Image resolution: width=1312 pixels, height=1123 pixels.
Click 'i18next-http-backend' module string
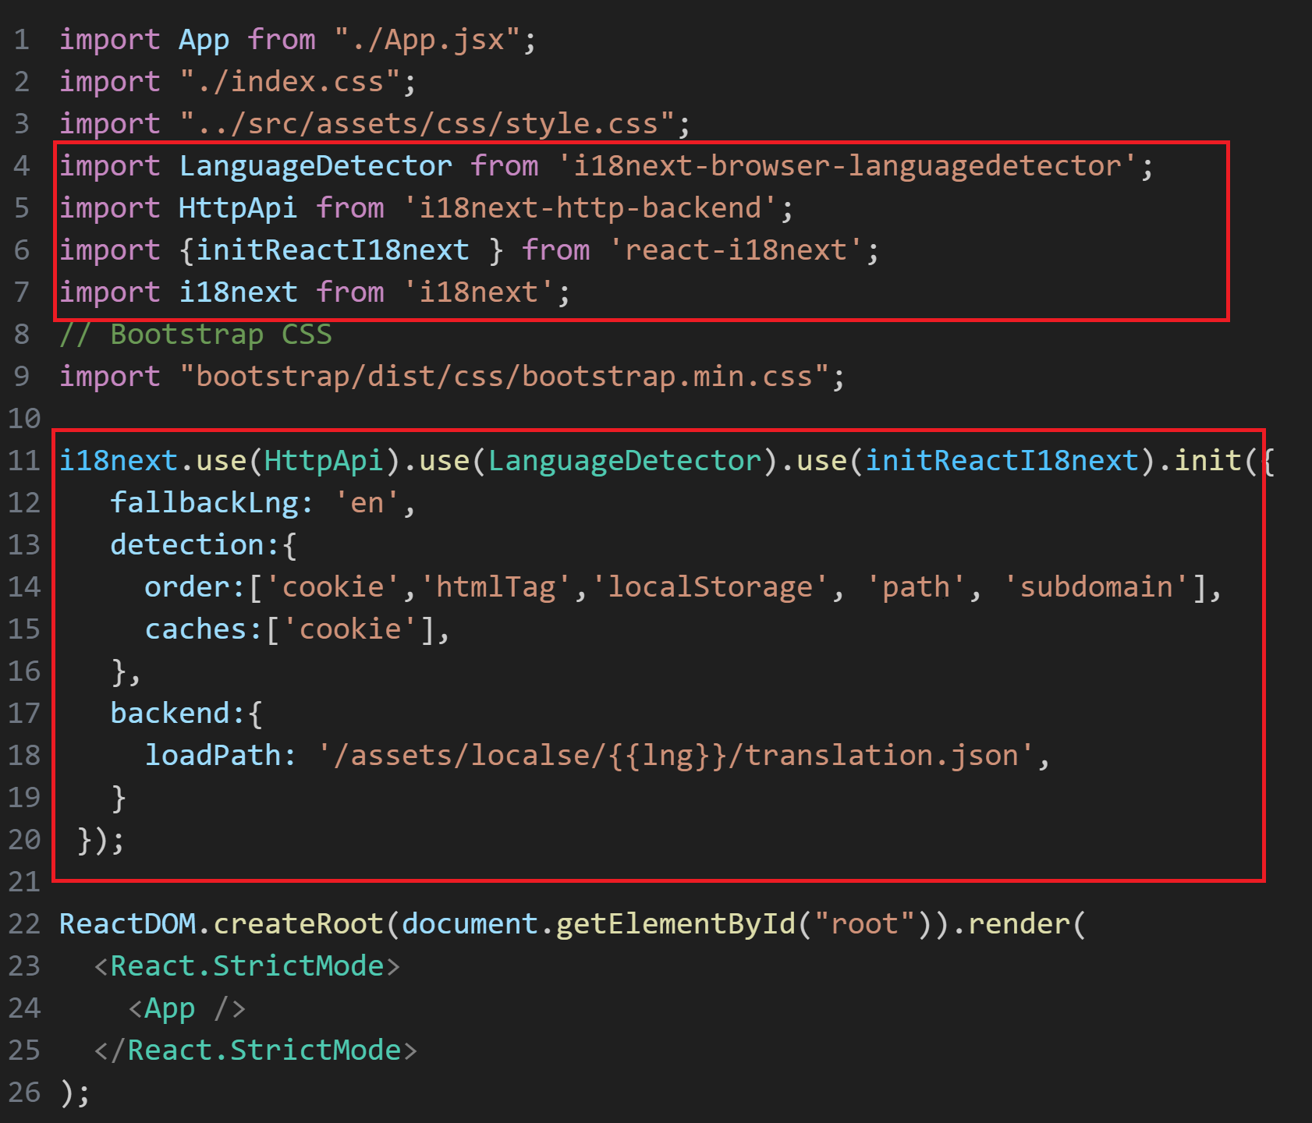click(589, 208)
